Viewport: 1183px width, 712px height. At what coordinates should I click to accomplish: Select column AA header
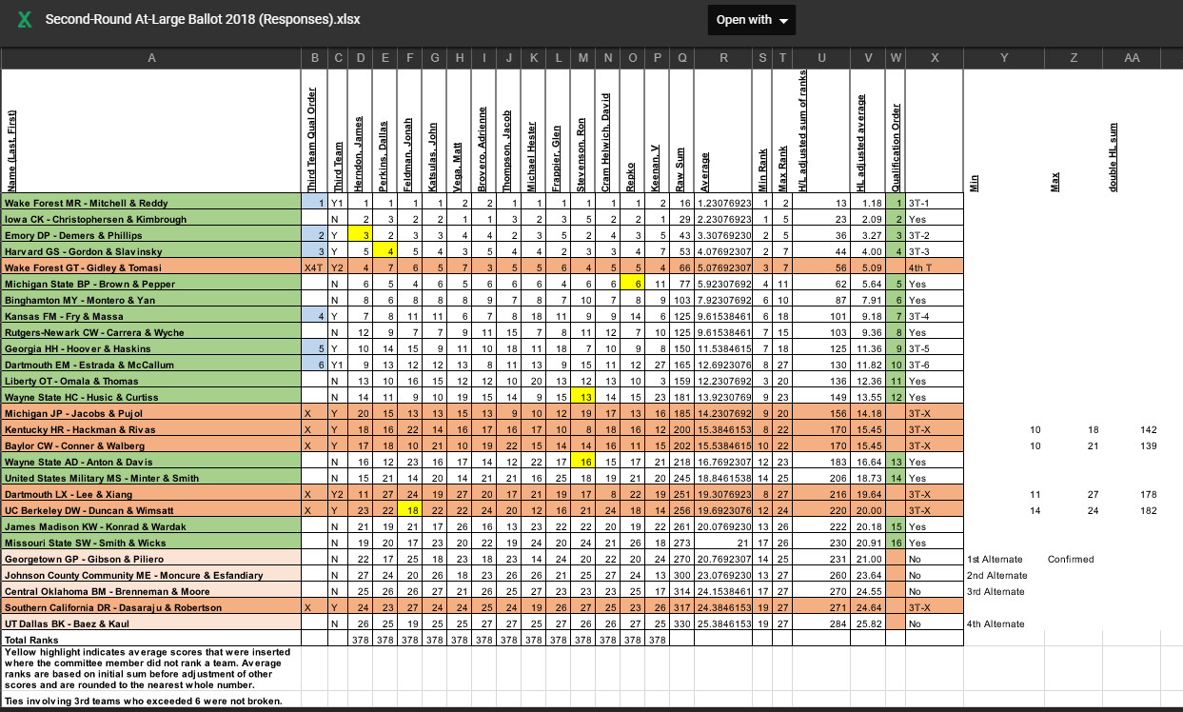point(1131,58)
